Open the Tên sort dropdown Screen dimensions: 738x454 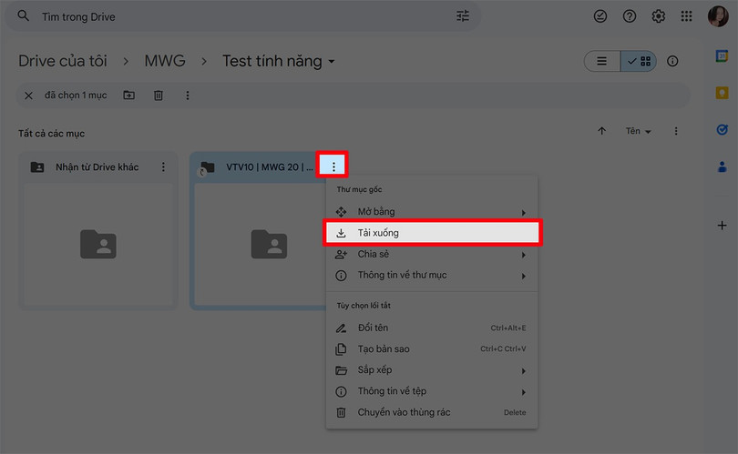pos(638,132)
